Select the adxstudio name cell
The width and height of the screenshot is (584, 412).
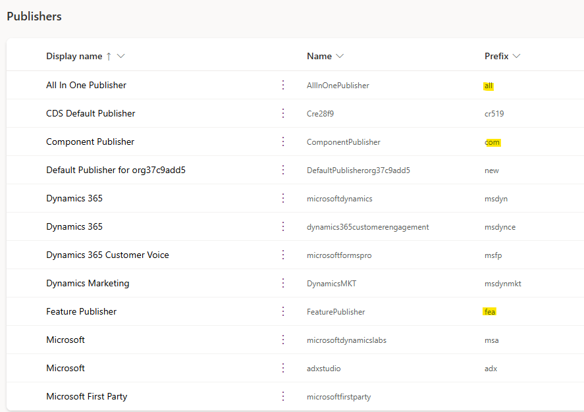(324, 369)
